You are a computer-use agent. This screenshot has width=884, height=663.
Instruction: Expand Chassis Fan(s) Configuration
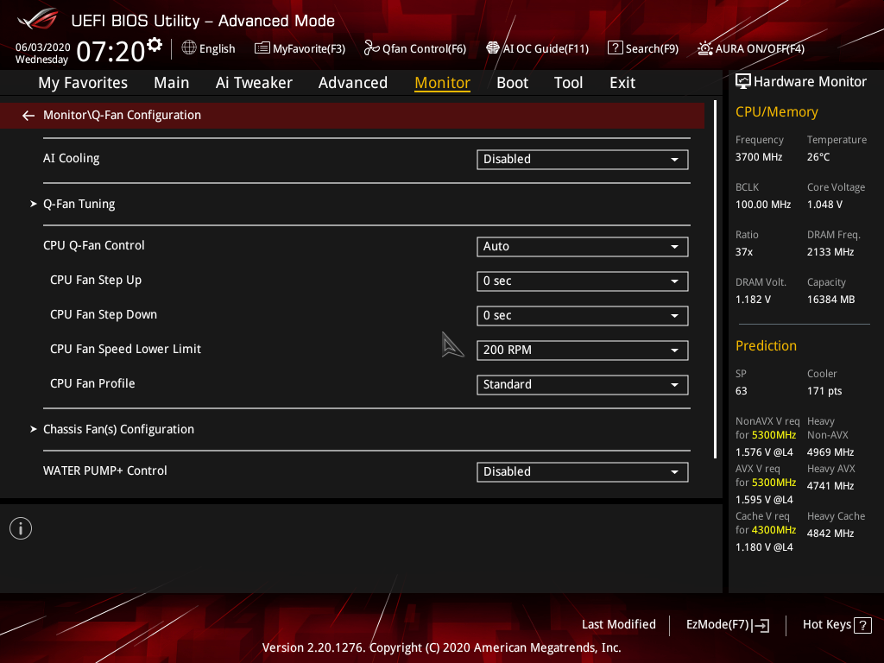click(118, 428)
